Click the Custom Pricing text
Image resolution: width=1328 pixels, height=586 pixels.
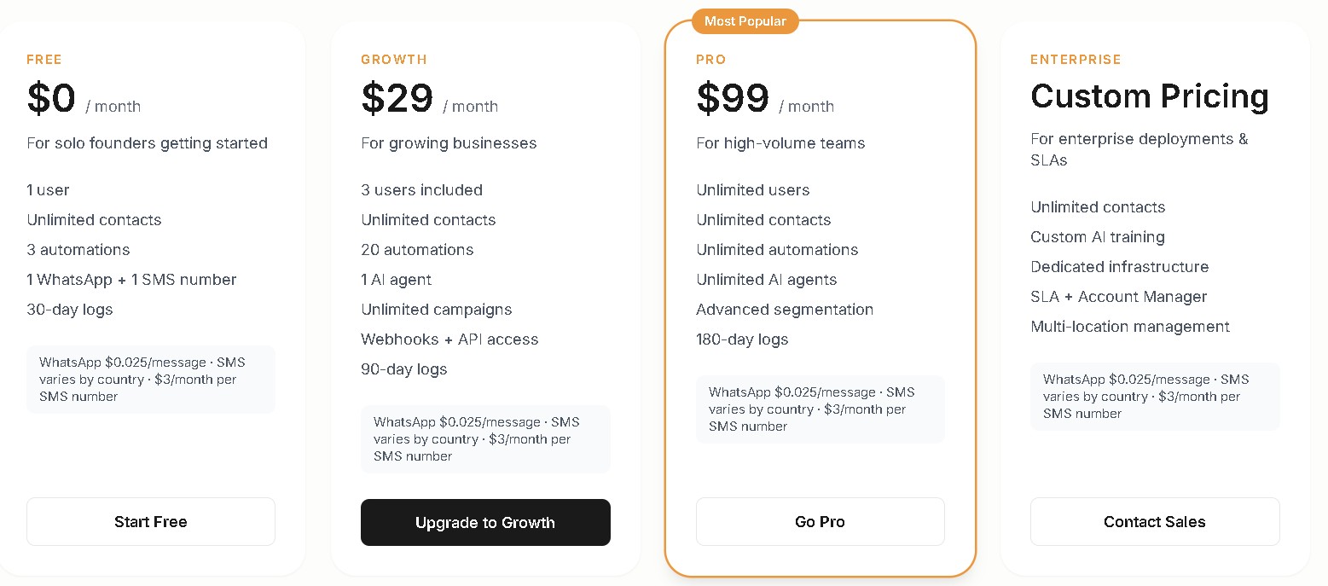1149,96
